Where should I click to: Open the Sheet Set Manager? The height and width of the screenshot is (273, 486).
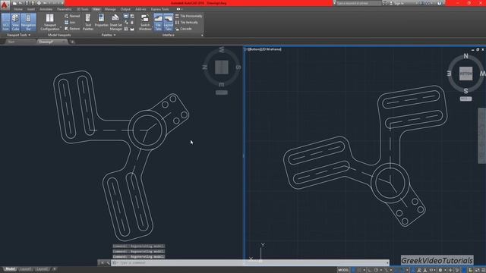(116, 22)
